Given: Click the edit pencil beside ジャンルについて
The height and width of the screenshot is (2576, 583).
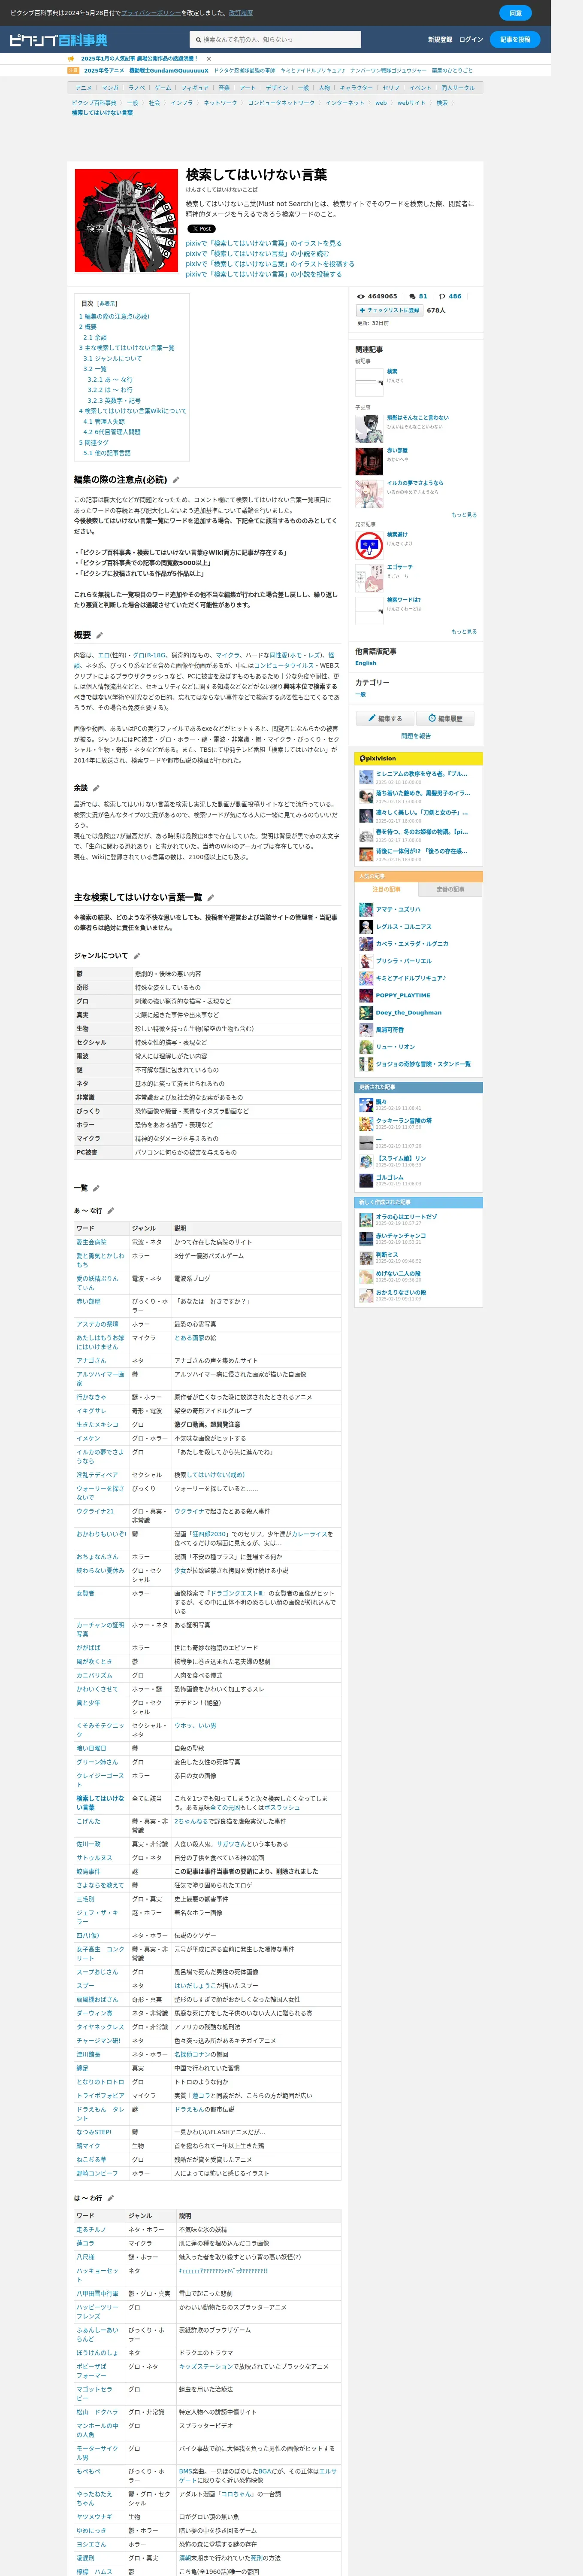Looking at the screenshot, I should pos(136,956).
